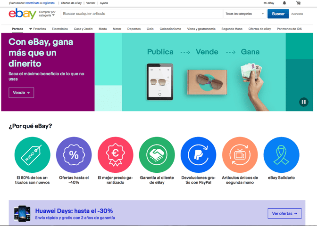Open 'Vinos y gastronomía' tab
Image resolution: width=317 pixels, height=226 pixels.
click(x=201, y=29)
